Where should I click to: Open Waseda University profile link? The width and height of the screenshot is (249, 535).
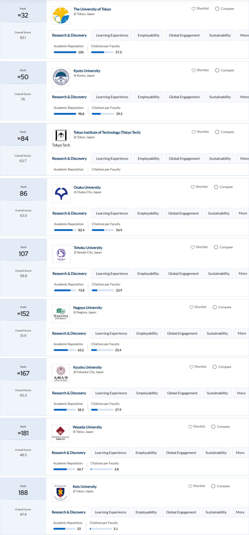(87, 427)
